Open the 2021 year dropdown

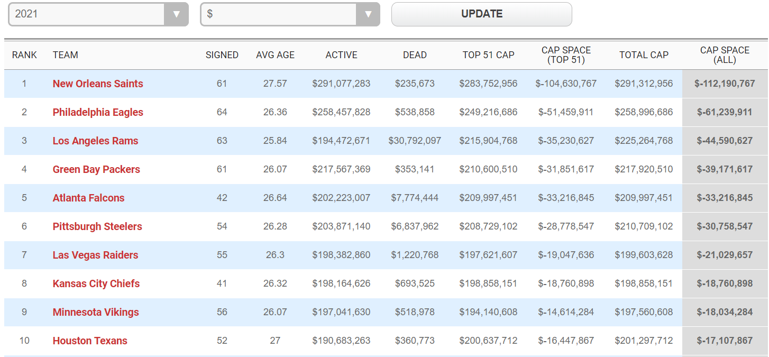point(98,14)
